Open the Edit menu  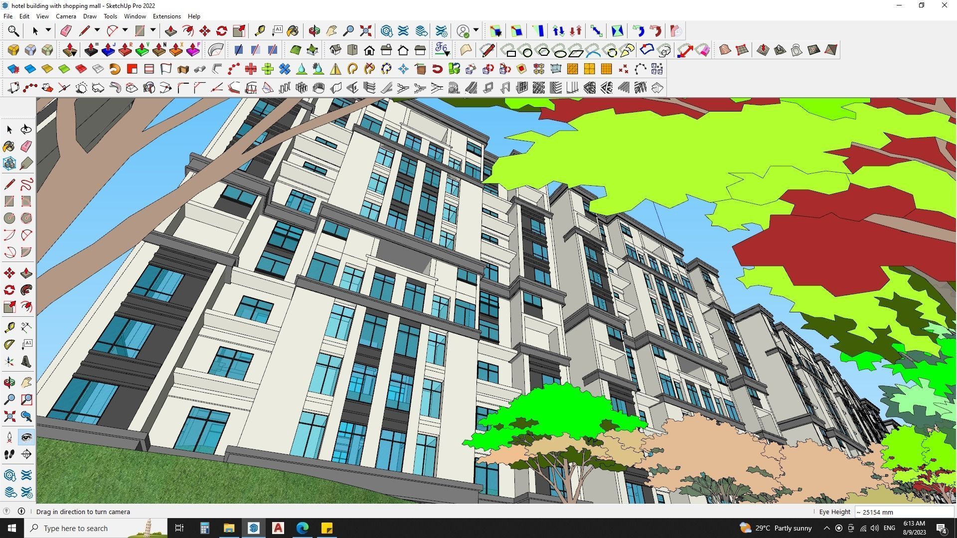pyautogui.click(x=24, y=16)
